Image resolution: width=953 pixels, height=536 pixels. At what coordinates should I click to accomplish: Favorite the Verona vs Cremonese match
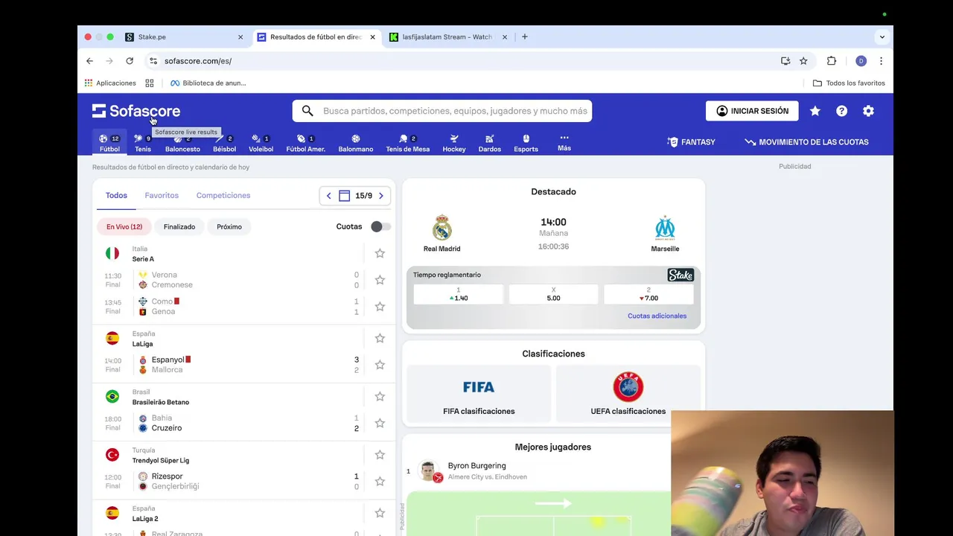tap(380, 280)
